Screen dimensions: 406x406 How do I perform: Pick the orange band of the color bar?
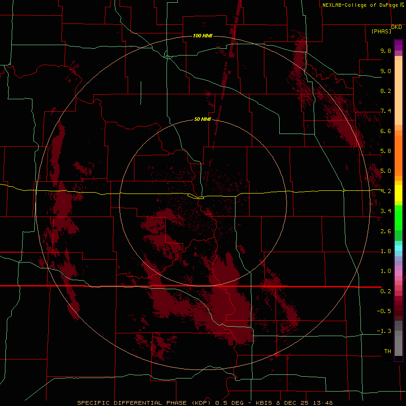click(398, 156)
